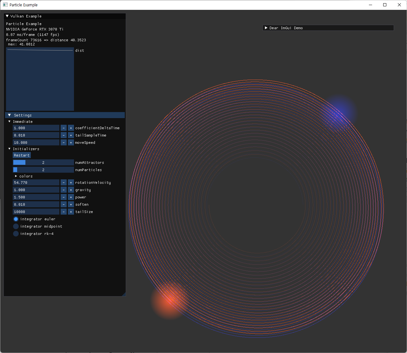The image size is (407, 353).
Task: Increase soften with plus button
Action: coord(71,204)
